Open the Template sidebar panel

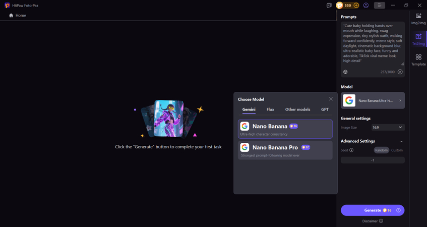pos(418,60)
